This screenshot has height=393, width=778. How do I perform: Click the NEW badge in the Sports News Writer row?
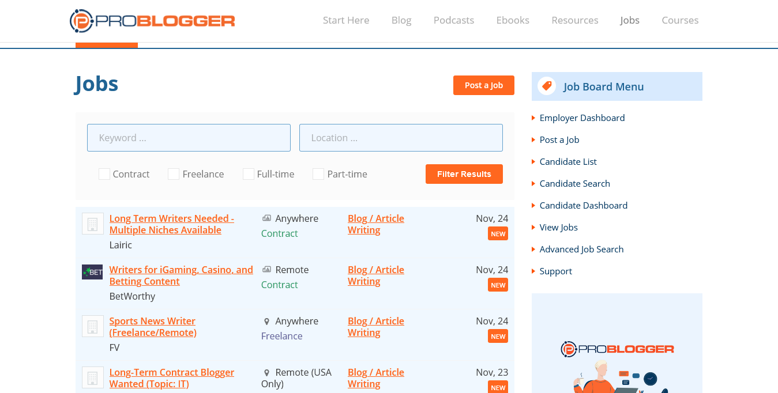498,337
